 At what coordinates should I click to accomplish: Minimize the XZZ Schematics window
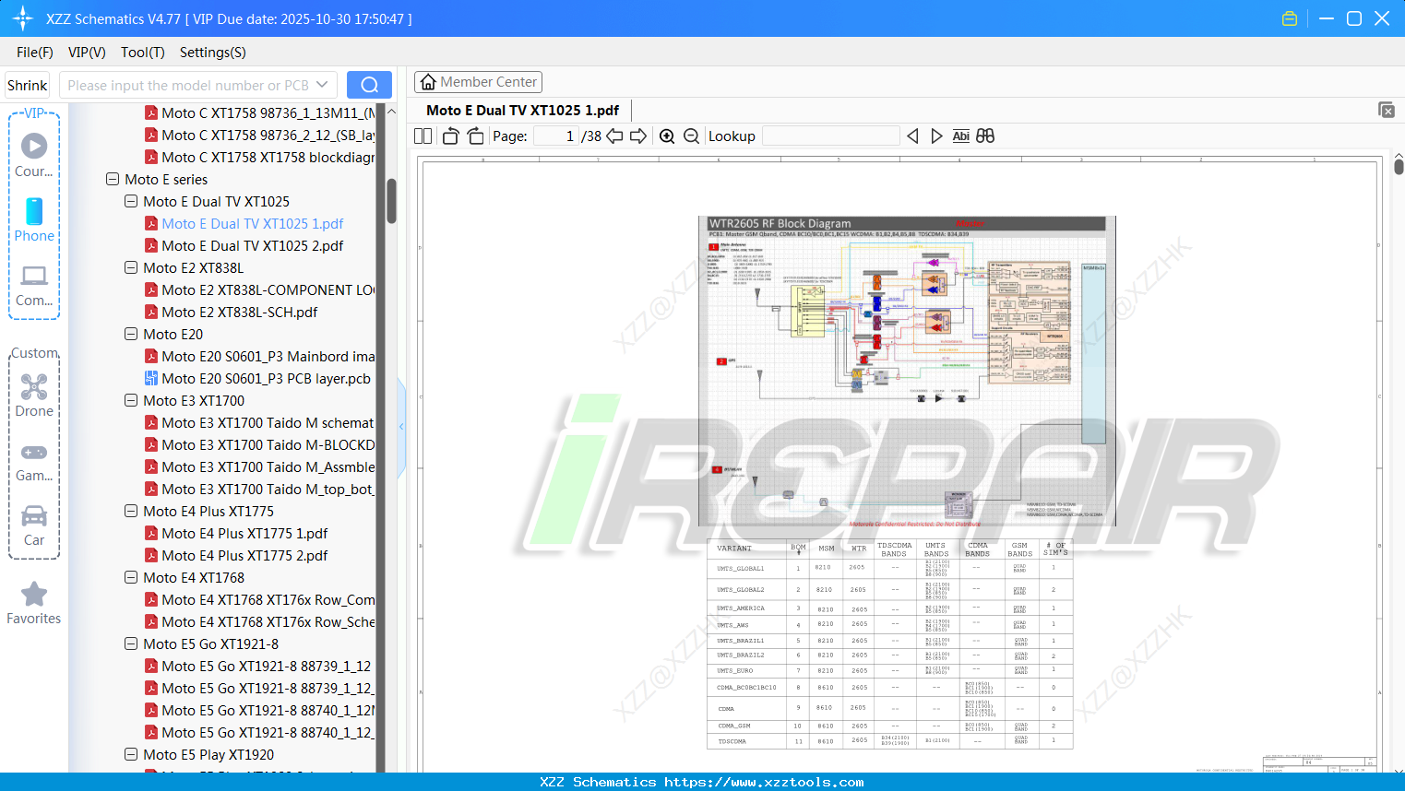1327,18
